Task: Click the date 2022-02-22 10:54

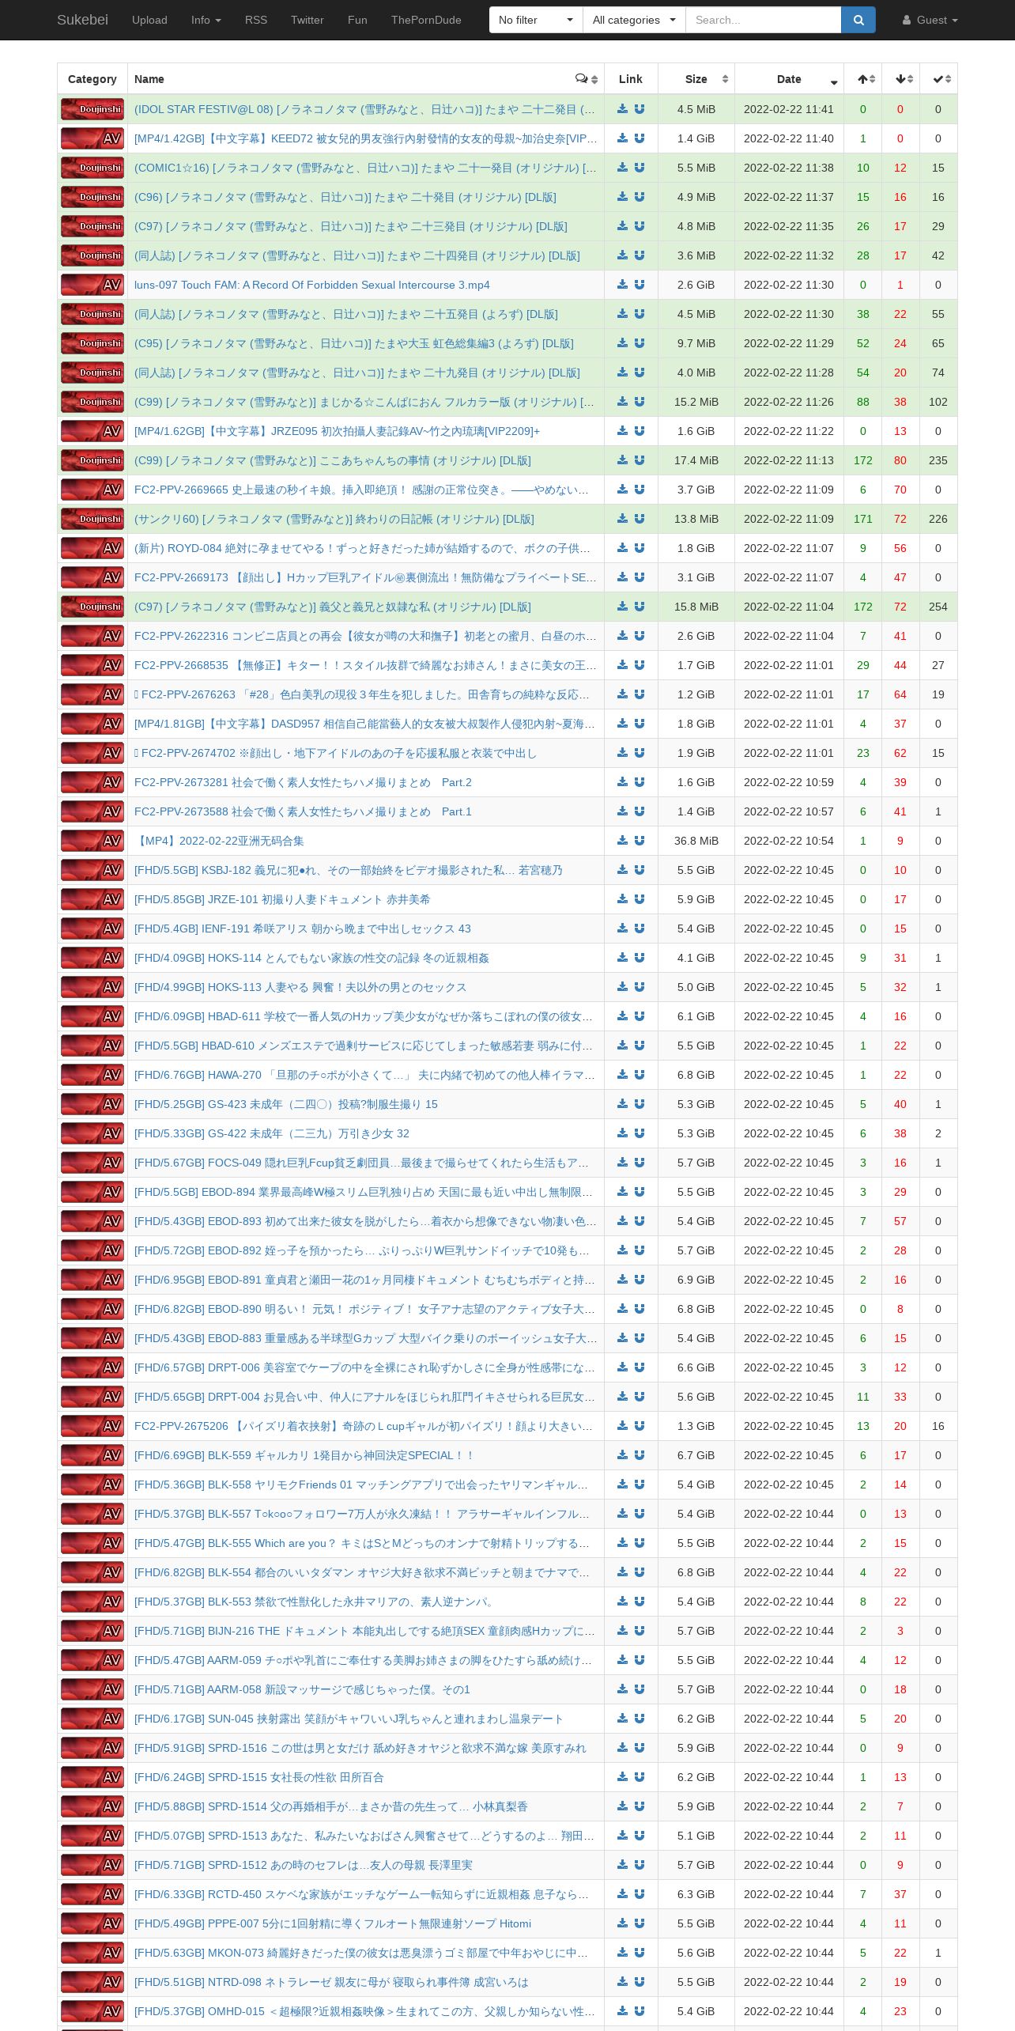Action: (x=789, y=841)
